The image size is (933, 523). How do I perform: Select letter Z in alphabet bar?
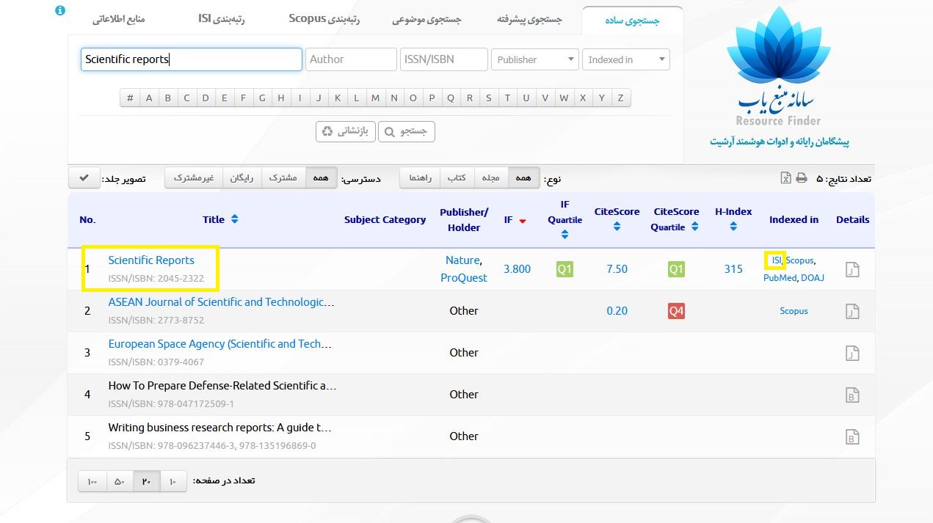click(621, 98)
